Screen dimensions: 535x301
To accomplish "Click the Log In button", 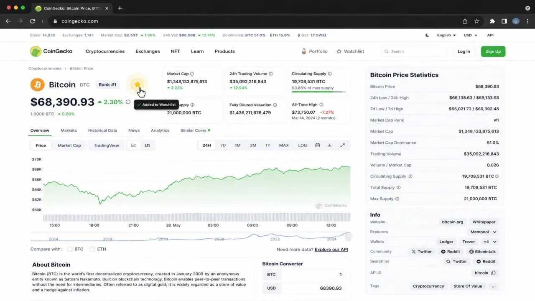I will click(464, 51).
